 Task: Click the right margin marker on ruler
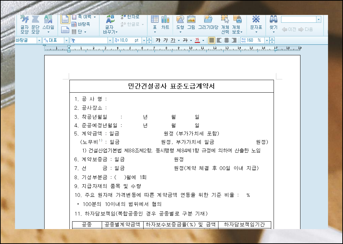click(x=276, y=50)
